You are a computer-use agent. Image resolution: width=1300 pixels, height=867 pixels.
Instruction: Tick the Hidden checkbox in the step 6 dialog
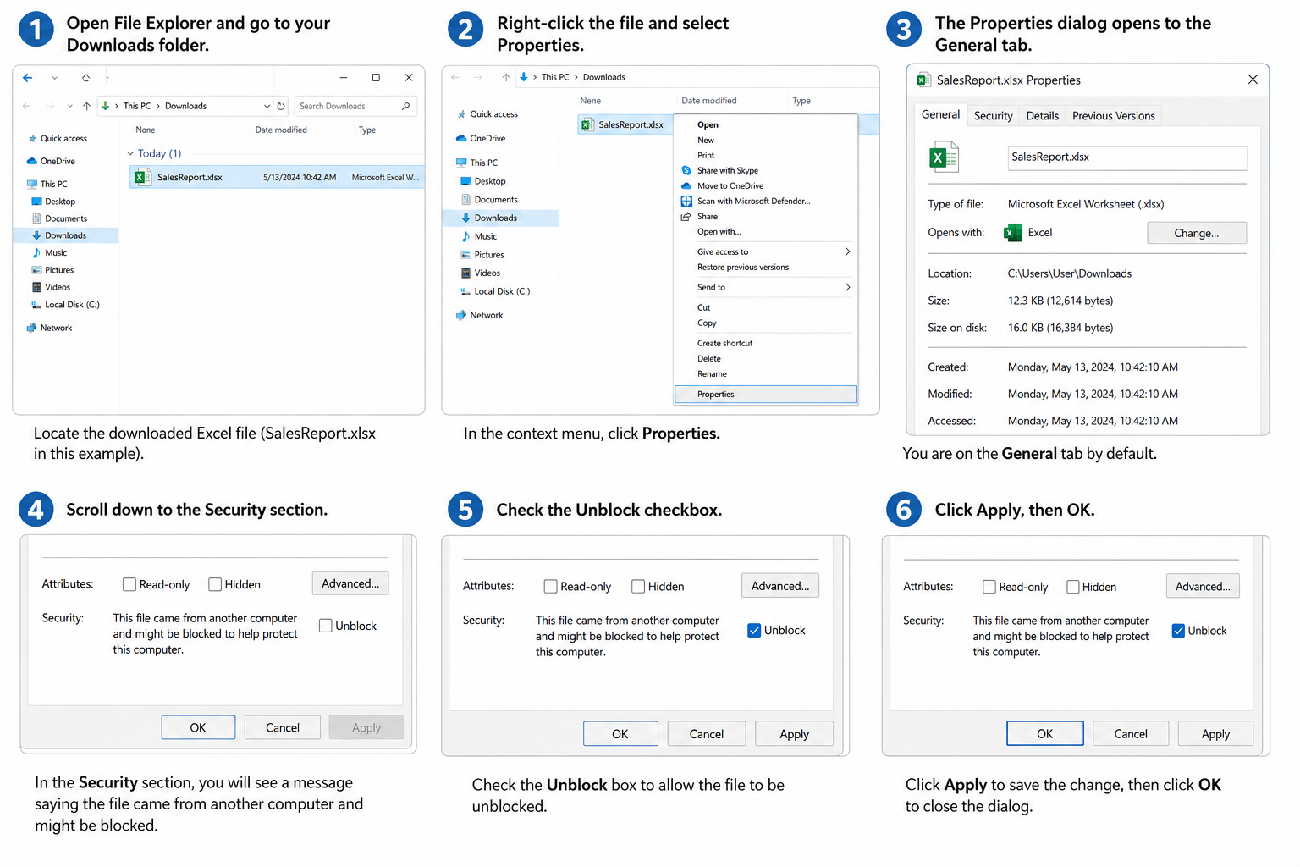1073,587
